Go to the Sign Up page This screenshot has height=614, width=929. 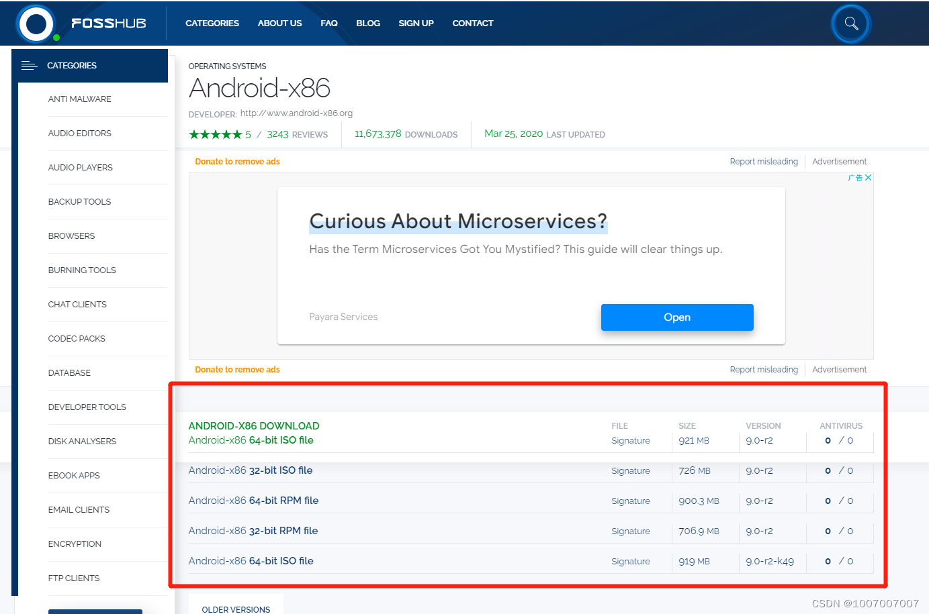pyautogui.click(x=416, y=23)
